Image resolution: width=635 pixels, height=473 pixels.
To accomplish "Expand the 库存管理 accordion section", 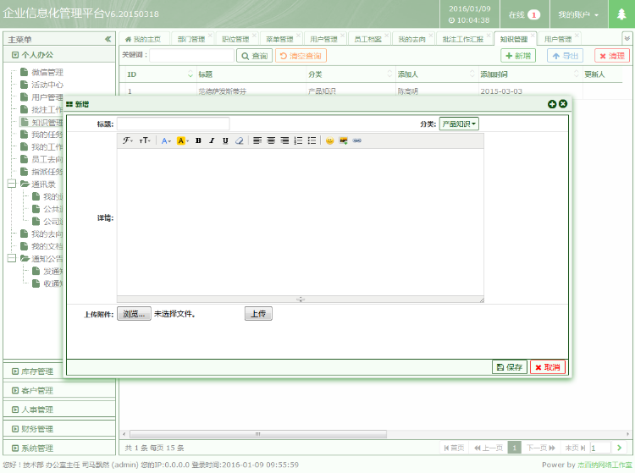I will pos(37,371).
